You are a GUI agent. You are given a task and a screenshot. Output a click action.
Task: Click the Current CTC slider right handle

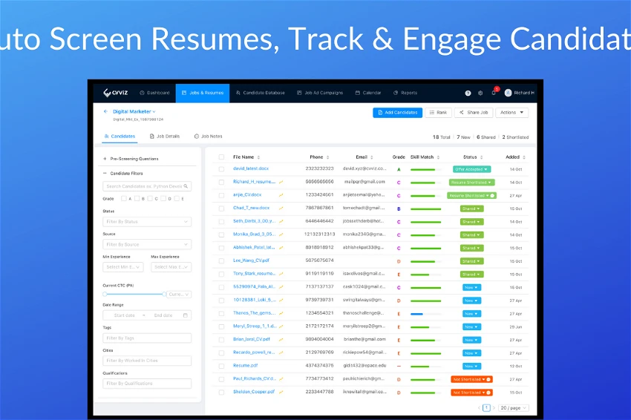pyautogui.click(x=164, y=294)
